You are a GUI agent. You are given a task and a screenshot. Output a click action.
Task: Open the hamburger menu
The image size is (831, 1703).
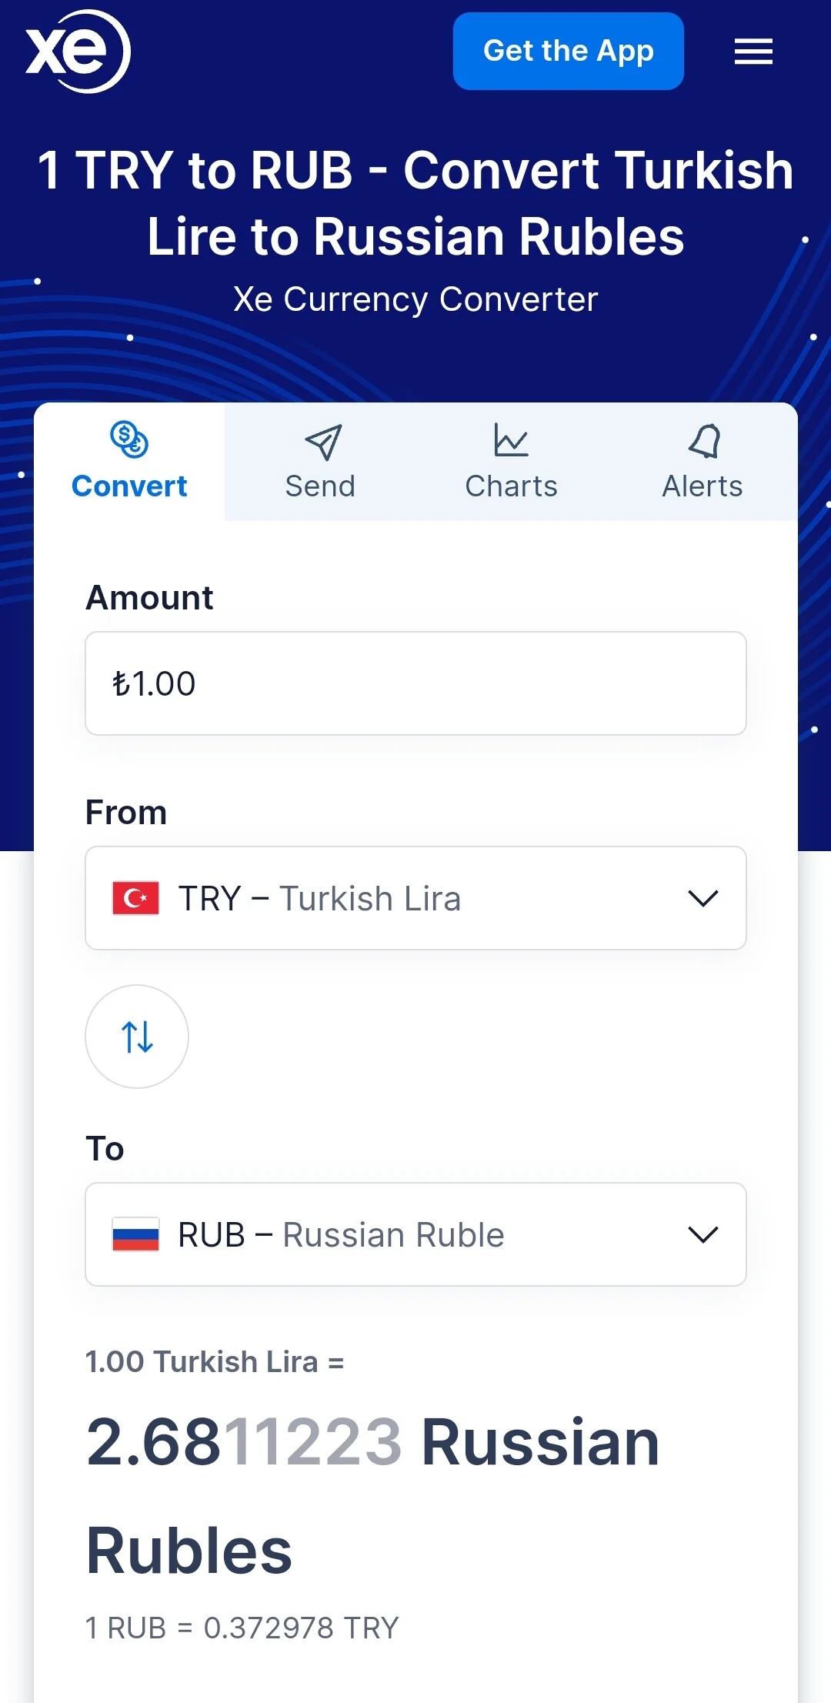(x=753, y=52)
